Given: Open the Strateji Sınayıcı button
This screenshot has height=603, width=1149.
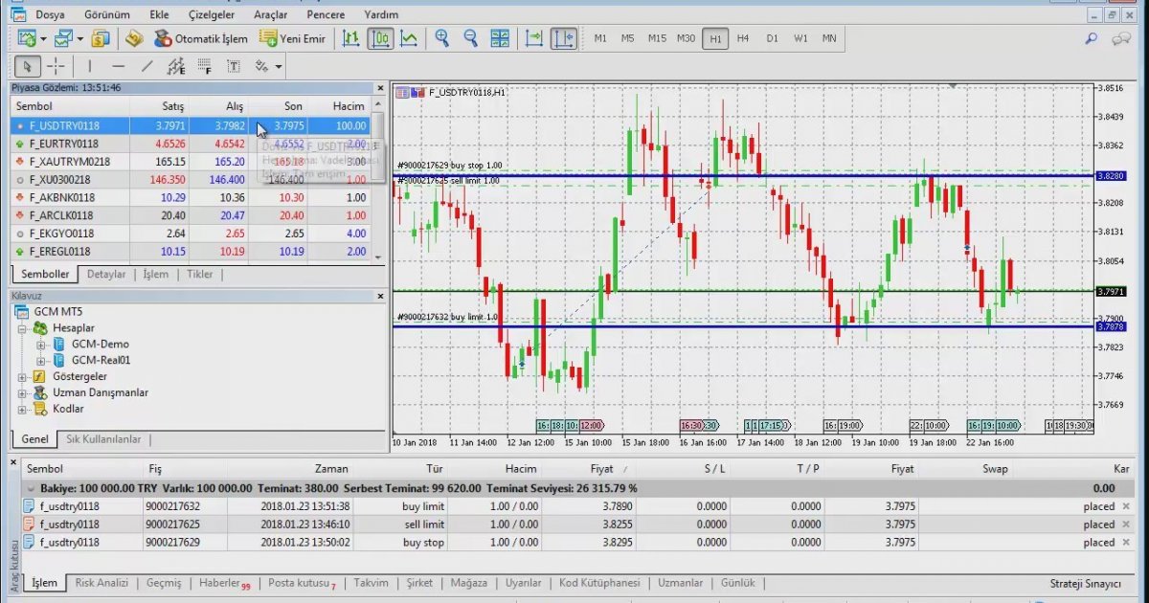Looking at the screenshot, I should pyautogui.click(x=1085, y=583).
